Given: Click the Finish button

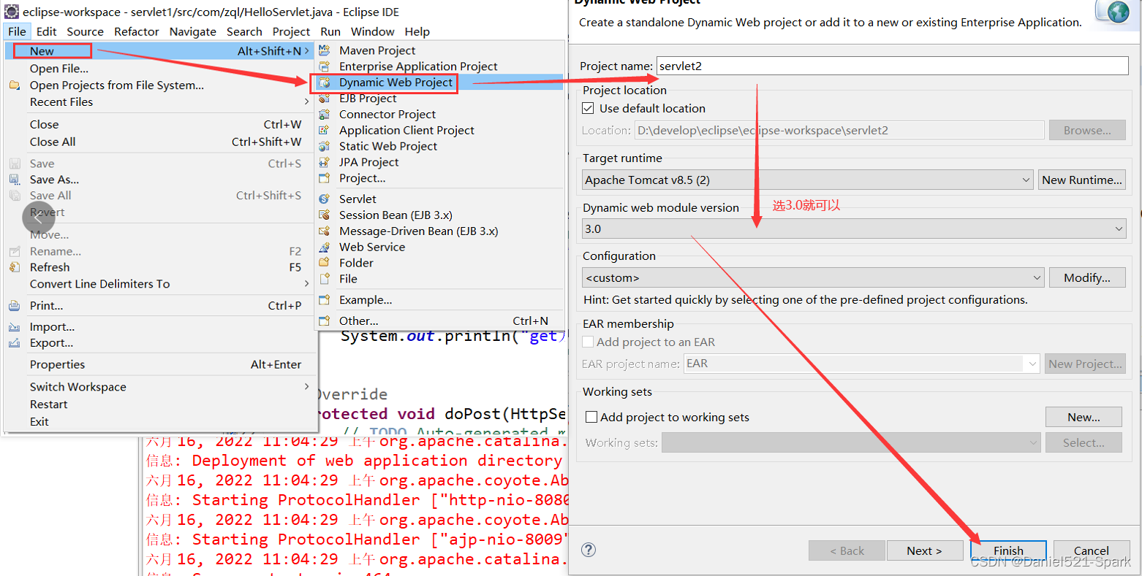Looking at the screenshot, I should [1008, 550].
